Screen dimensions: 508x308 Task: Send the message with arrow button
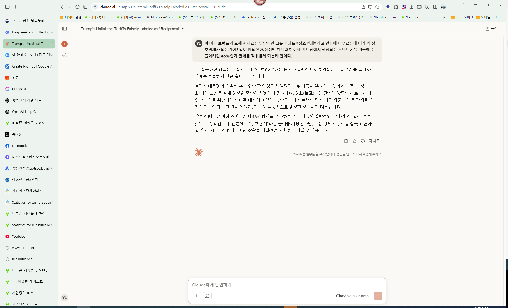pyautogui.click(x=378, y=296)
